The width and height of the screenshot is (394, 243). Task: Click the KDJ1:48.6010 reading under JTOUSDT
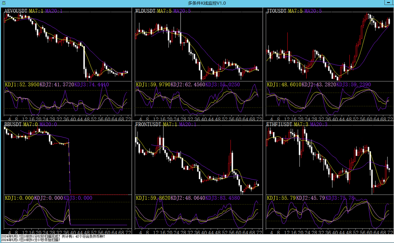point(284,85)
